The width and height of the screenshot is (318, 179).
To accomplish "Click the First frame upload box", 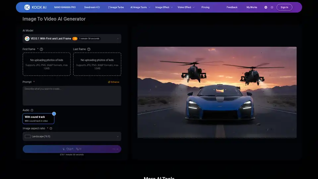I will (x=47, y=64).
